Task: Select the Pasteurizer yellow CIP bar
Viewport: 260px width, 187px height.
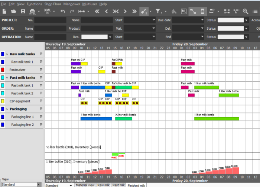Action: tap(102, 72)
